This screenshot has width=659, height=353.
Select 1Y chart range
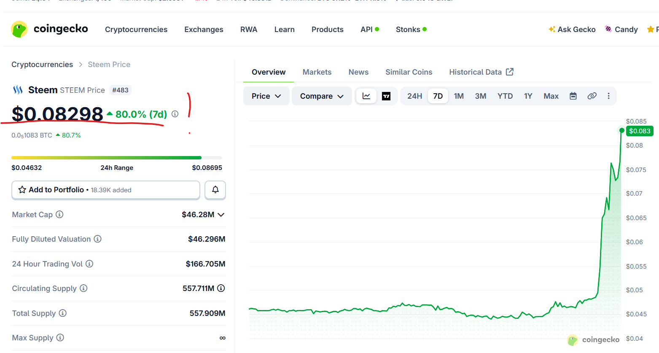click(x=528, y=96)
